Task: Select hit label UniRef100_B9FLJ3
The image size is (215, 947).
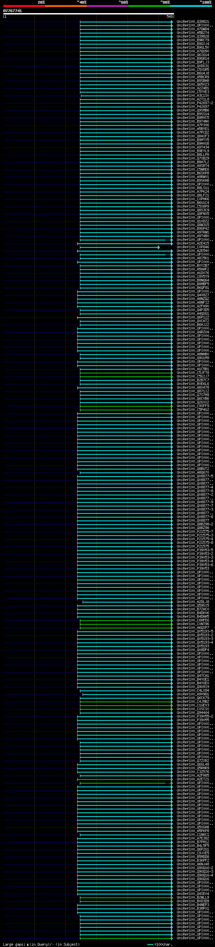Action: pos(193,62)
